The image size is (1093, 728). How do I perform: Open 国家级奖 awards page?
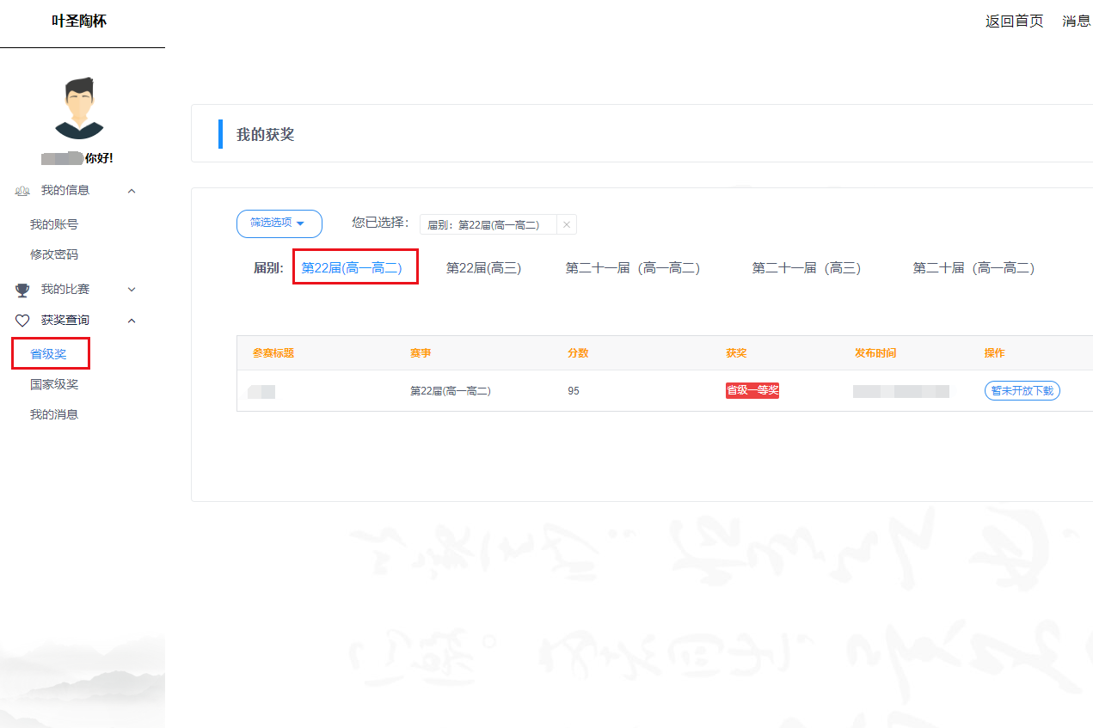click(54, 384)
